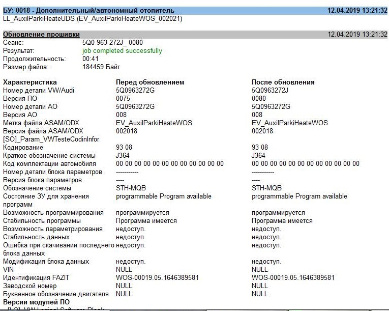Click the 'Продолжительность:' label
The width and height of the screenshot is (389, 311).
pyautogui.click(x=35, y=59)
